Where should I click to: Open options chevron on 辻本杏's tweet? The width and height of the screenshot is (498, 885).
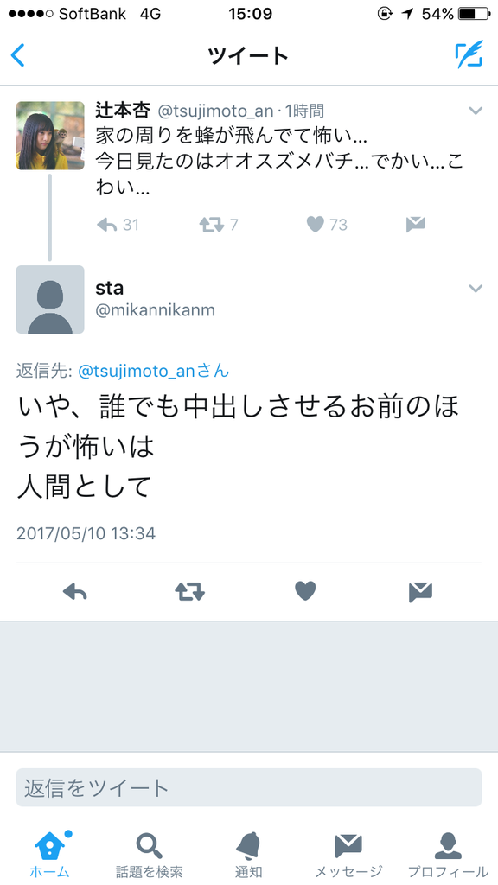[476, 111]
